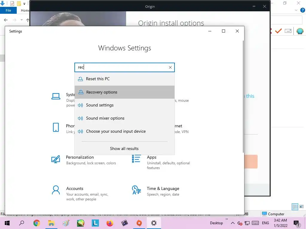The image size is (306, 229).
Task: Click Show all results link
Action: pos(124,148)
